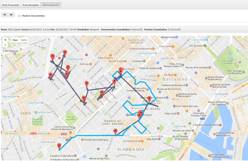Viewport: 248px width, 161px height.
Task: Click the Casa Calvet restaurant marker
Action: tap(173, 46)
